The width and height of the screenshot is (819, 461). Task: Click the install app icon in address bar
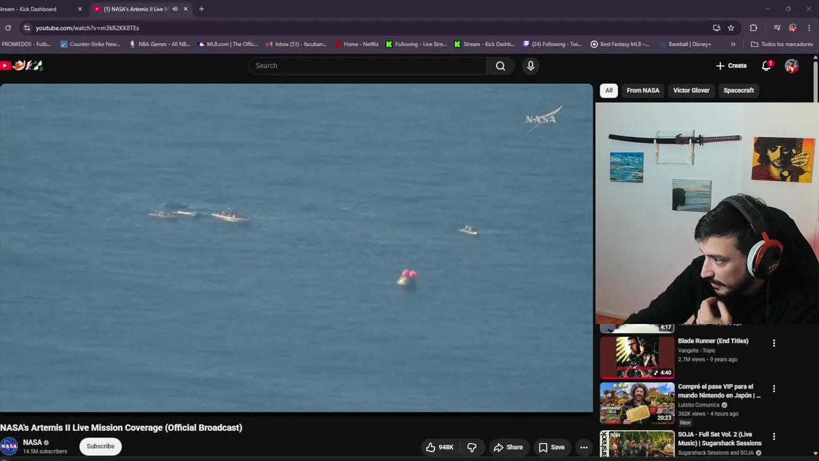coord(717,28)
